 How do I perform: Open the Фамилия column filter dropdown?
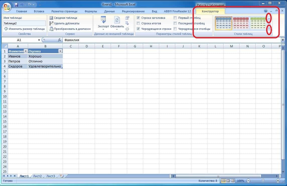point(26,51)
